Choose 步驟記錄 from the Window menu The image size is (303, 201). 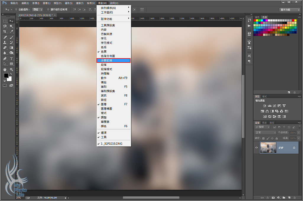tap(114, 60)
